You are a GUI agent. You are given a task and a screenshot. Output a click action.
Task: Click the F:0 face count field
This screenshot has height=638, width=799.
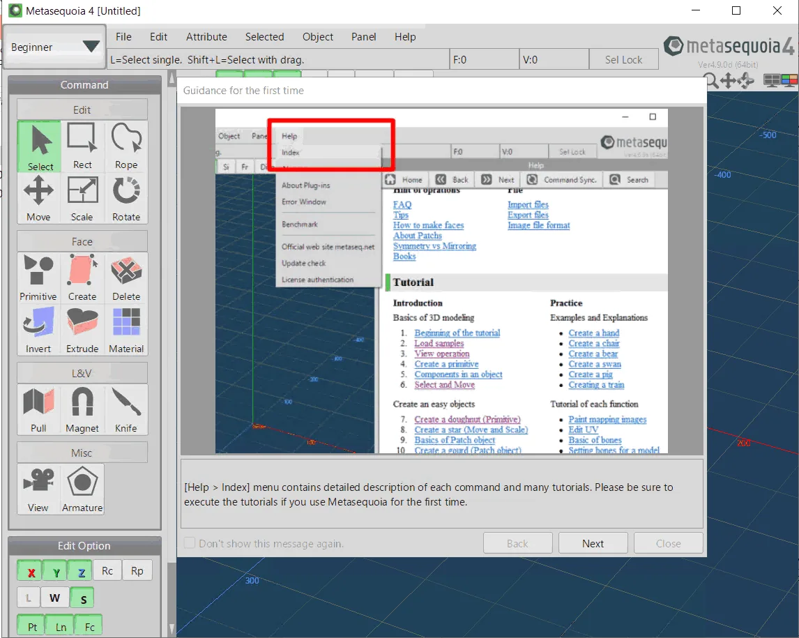[484, 60]
